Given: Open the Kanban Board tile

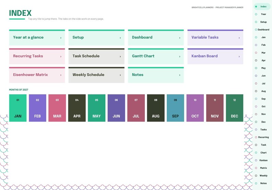Looking at the screenshot, I should pyautogui.click(x=215, y=56).
